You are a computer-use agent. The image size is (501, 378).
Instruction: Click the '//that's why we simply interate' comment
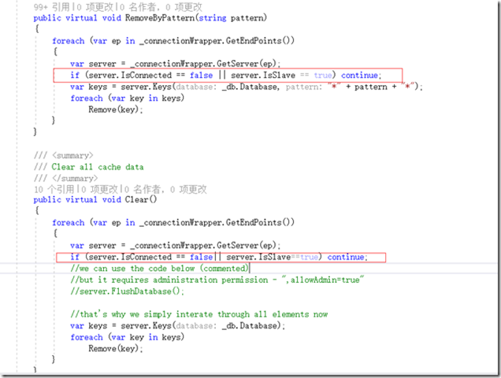point(199,314)
